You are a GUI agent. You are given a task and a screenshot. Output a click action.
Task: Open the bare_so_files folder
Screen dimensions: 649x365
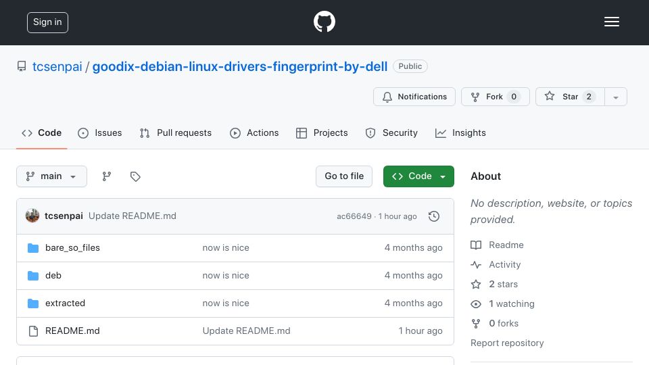[x=72, y=248]
